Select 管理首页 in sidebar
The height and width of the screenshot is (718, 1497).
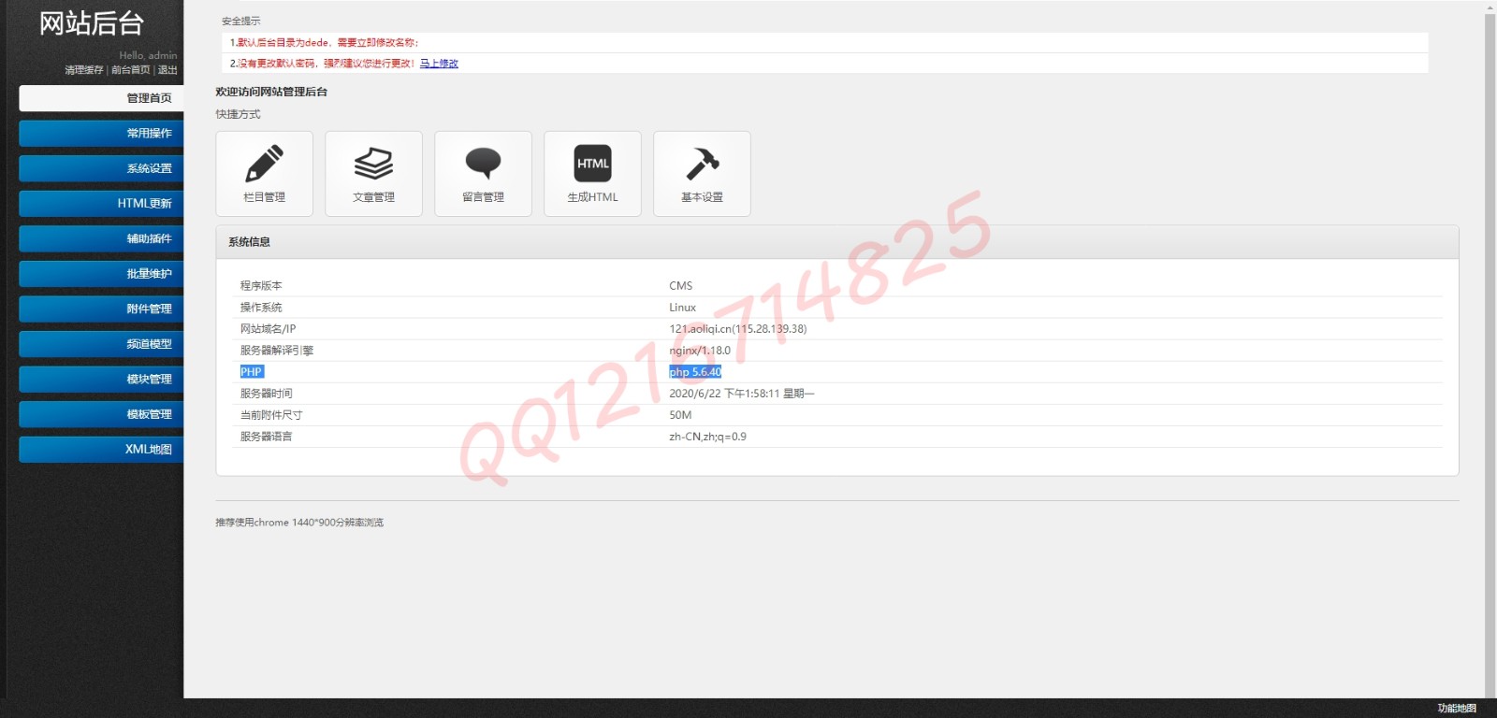click(101, 98)
